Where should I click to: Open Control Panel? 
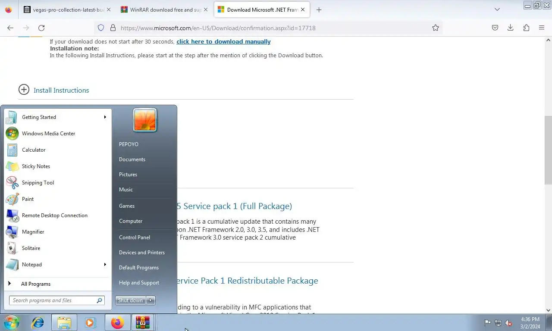coord(135,237)
